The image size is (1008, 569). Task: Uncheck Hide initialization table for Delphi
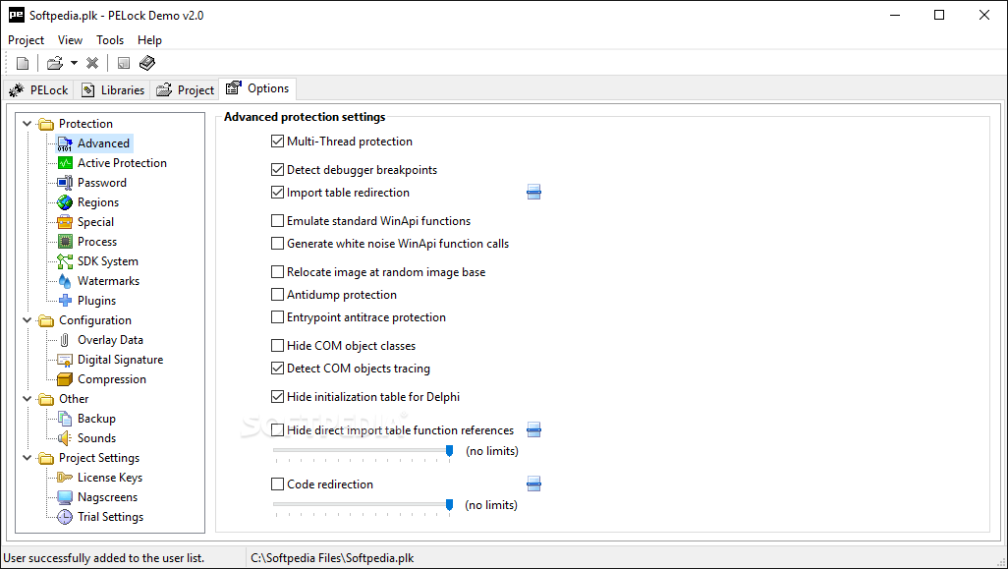(278, 397)
